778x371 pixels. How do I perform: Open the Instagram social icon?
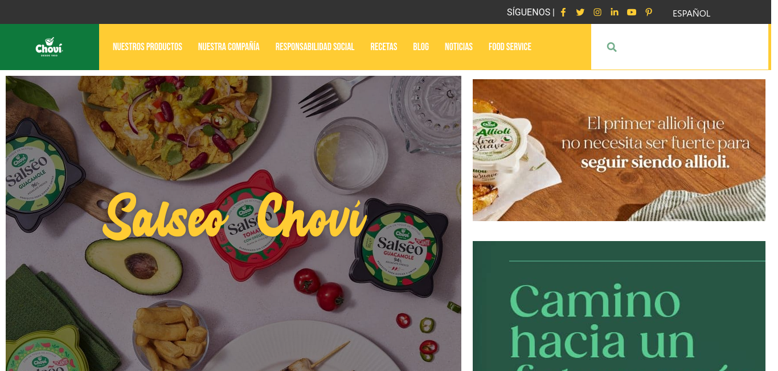(597, 12)
